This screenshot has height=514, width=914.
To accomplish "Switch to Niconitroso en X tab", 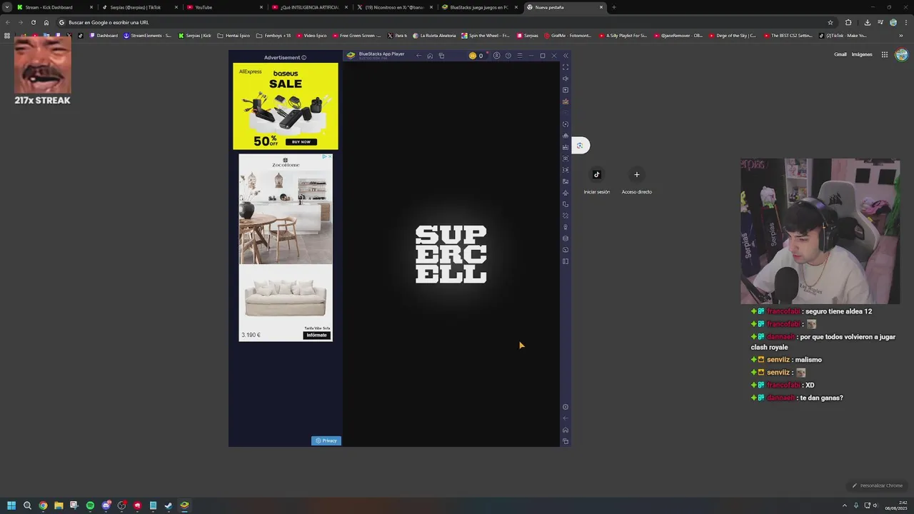I will [395, 7].
